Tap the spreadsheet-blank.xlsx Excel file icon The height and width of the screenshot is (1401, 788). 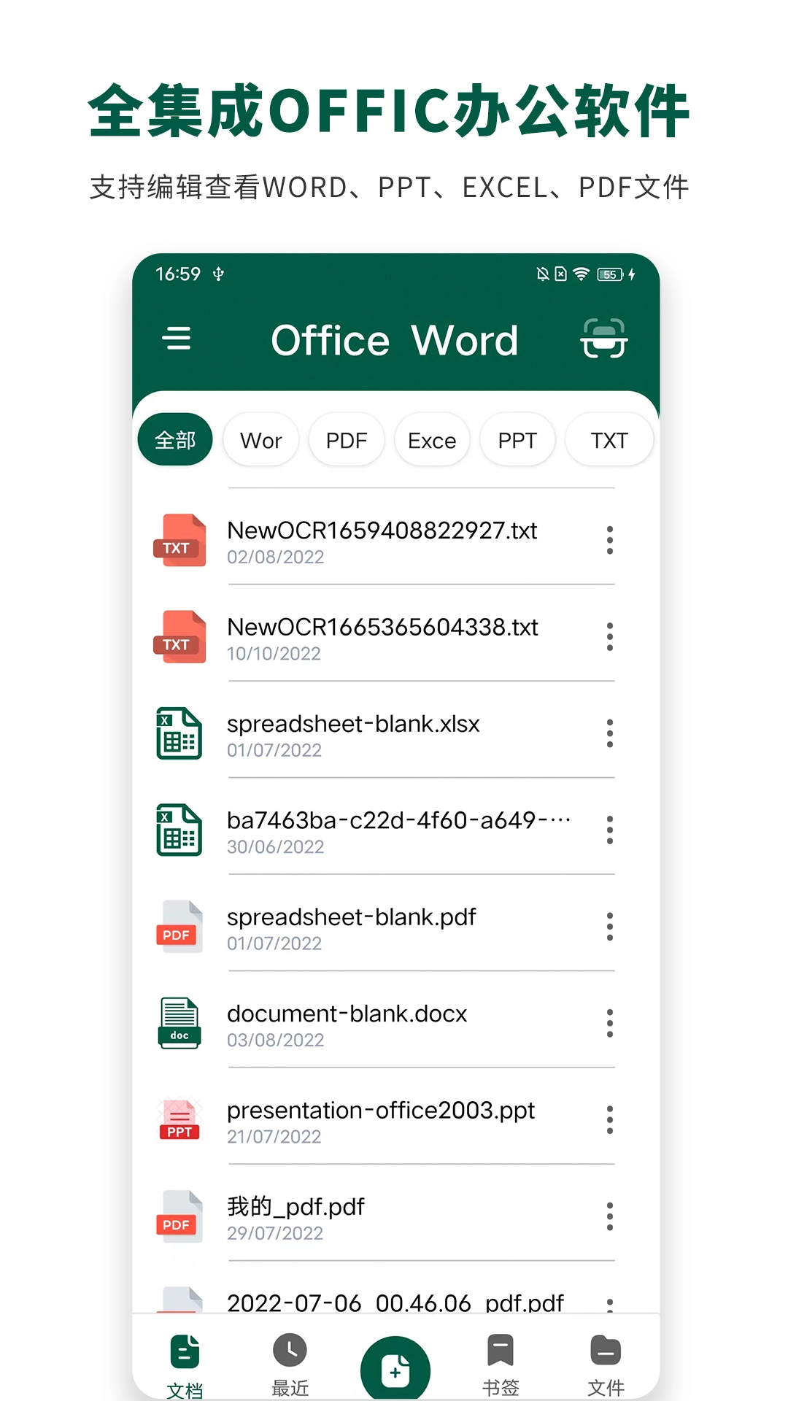coord(179,733)
